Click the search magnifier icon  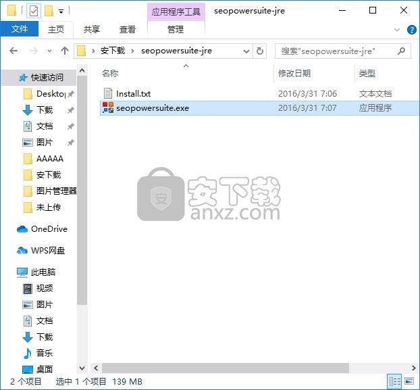401,51
